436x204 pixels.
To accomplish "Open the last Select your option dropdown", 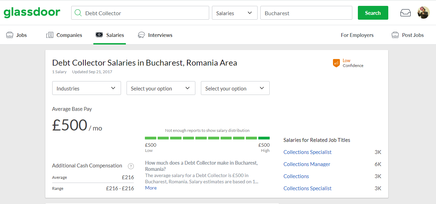I will (235, 88).
